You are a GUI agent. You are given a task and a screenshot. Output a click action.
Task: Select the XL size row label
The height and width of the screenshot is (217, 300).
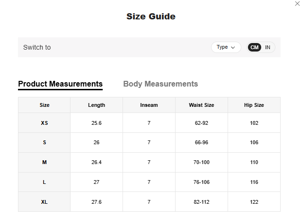(x=44, y=202)
